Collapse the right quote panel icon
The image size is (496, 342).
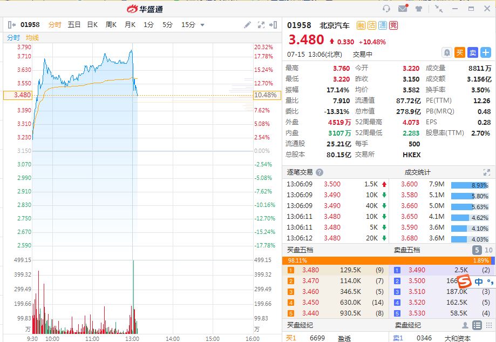tap(273, 25)
